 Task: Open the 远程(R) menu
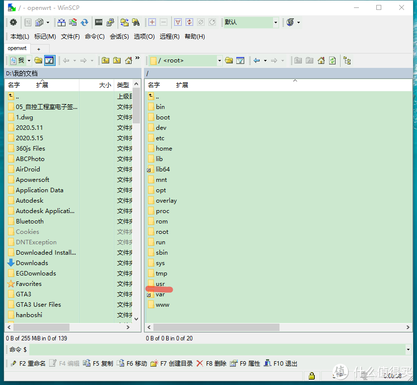pos(169,36)
